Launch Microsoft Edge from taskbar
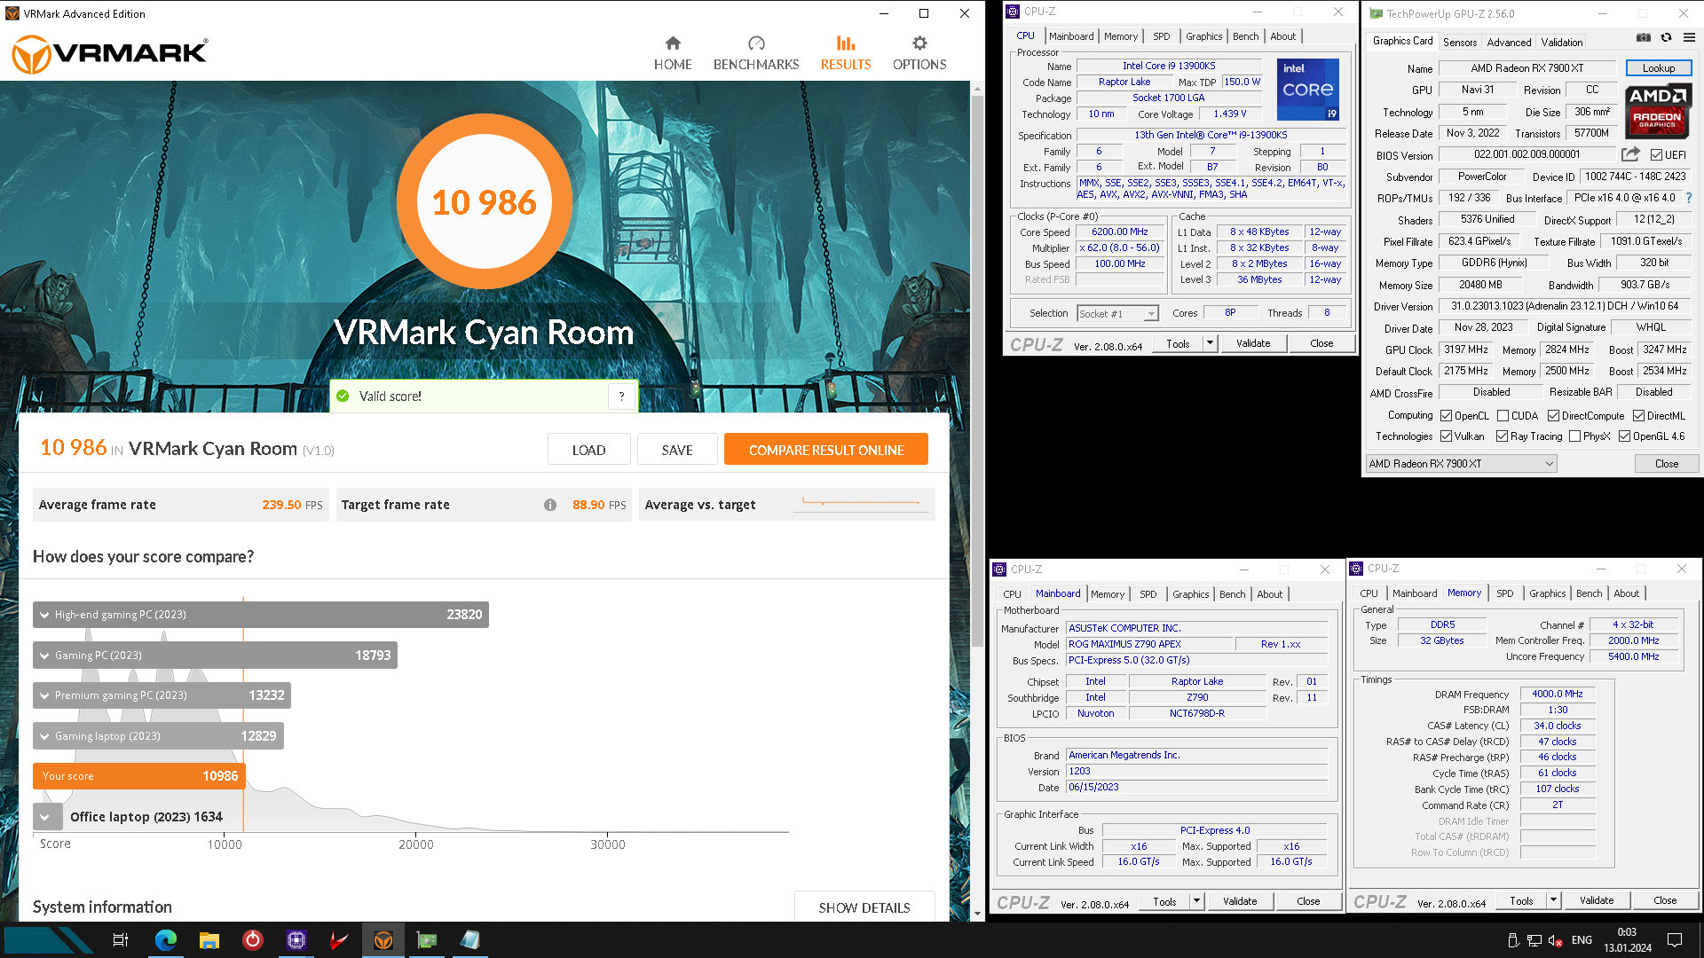1704x958 pixels. coord(165,940)
